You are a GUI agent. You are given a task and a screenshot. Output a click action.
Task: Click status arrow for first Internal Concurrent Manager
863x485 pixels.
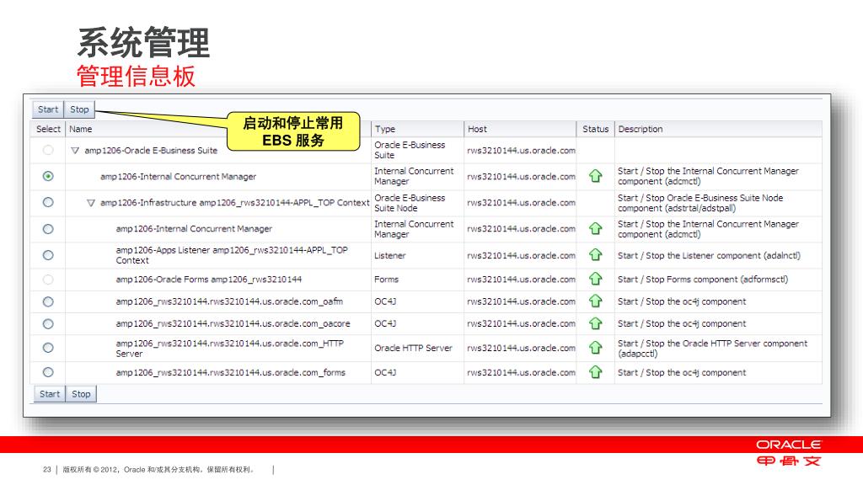coord(596,176)
